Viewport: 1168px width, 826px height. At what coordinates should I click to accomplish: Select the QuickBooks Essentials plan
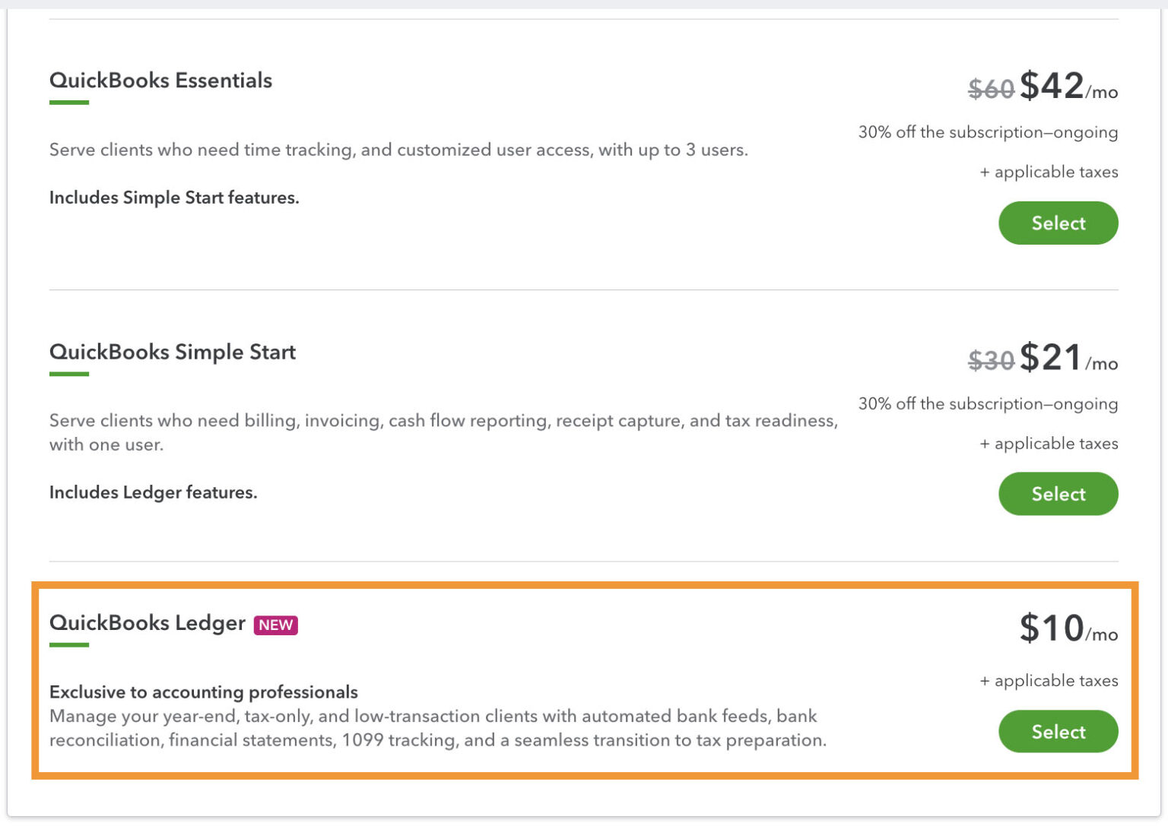tap(1058, 223)
